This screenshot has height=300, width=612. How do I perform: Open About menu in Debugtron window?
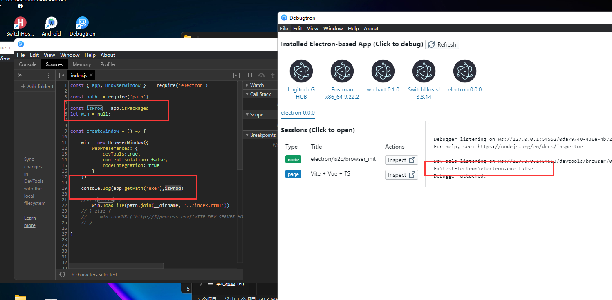point(371,28)
